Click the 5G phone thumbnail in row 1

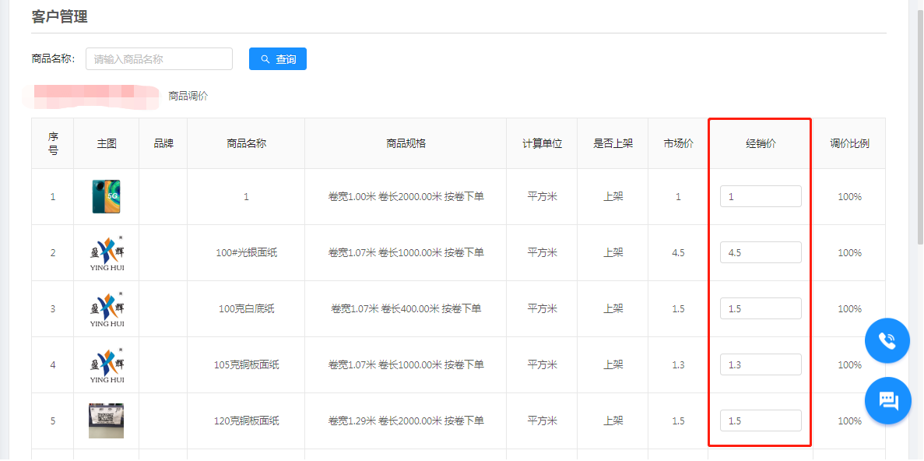pos(106,197)
